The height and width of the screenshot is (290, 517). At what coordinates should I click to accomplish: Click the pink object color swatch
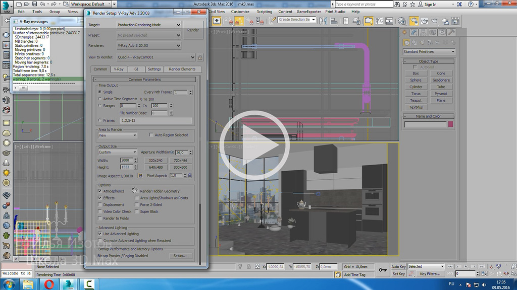450,124
